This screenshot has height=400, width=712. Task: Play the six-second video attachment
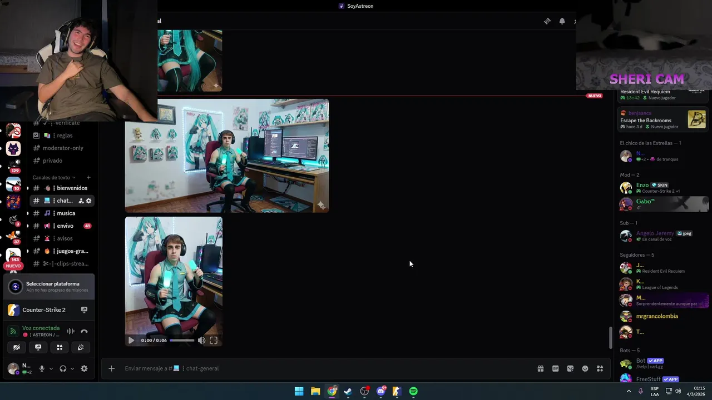click(131, 341)
